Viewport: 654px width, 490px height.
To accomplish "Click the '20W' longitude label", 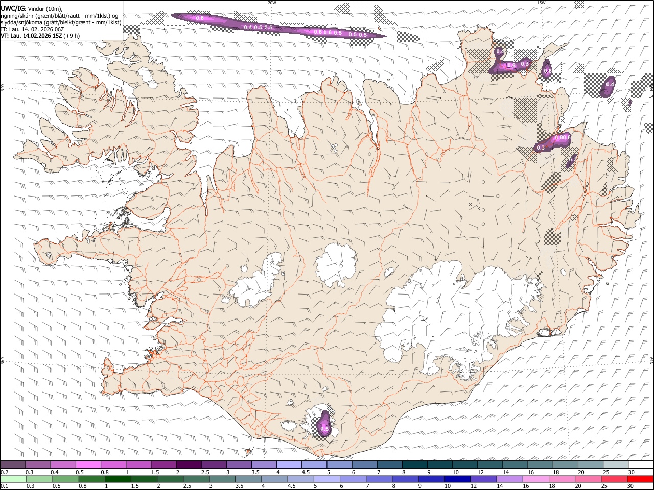I will tap(272, 3).
